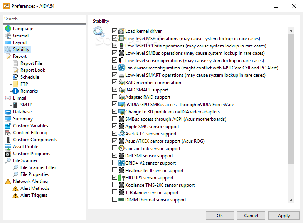Click the thermometer icon beside Low-level sensor operations

click(x=121, y=60)
